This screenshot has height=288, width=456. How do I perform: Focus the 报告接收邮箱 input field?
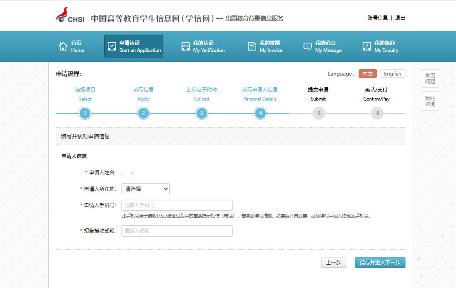pos(177,231)
